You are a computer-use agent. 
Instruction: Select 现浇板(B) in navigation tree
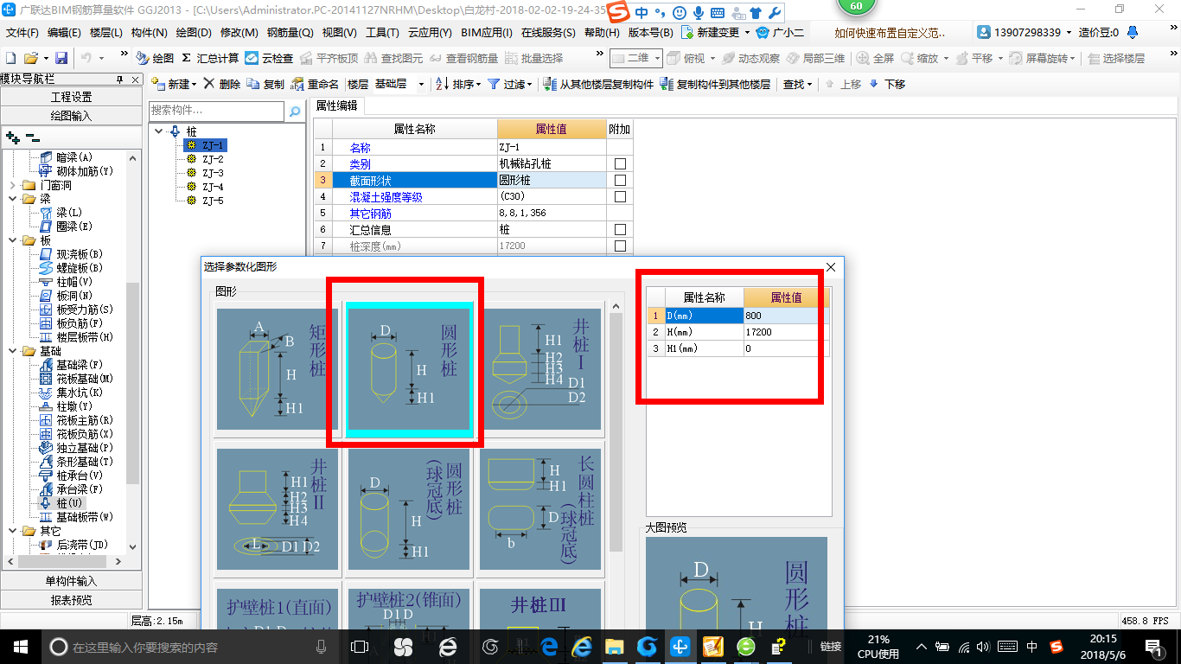tap(71, 254)
